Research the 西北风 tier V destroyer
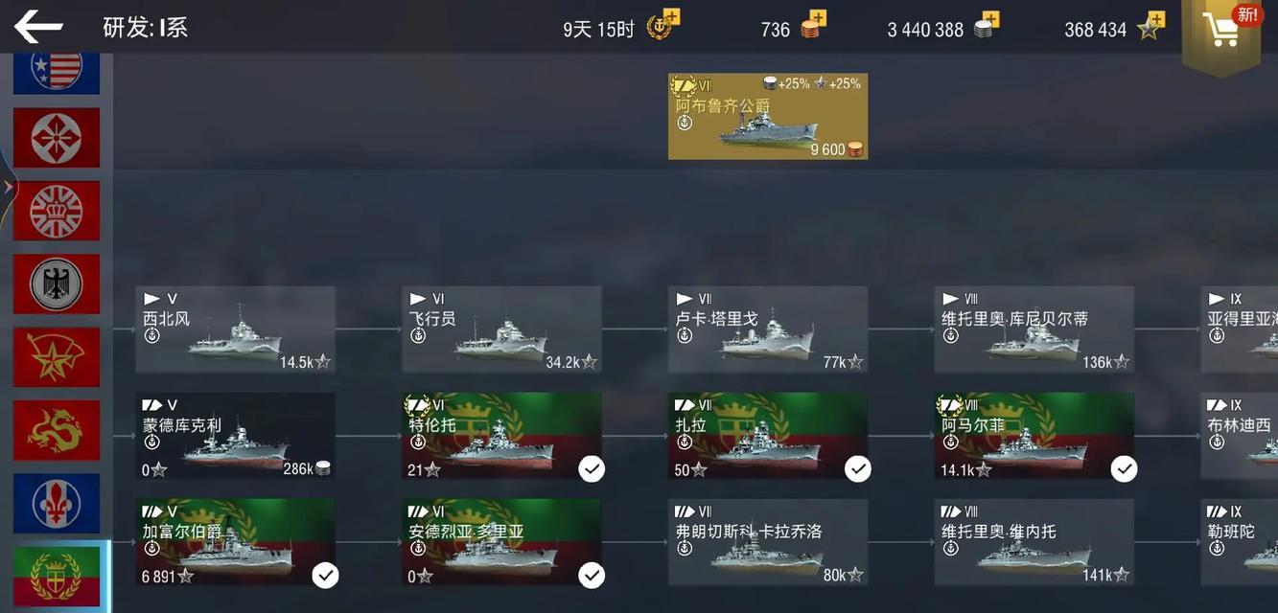The image size is (1278, 613). 236,329
